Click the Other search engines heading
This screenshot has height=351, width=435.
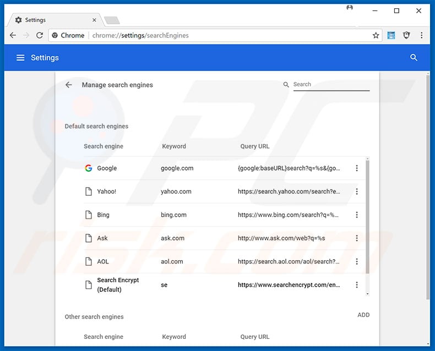coord(94,317)
